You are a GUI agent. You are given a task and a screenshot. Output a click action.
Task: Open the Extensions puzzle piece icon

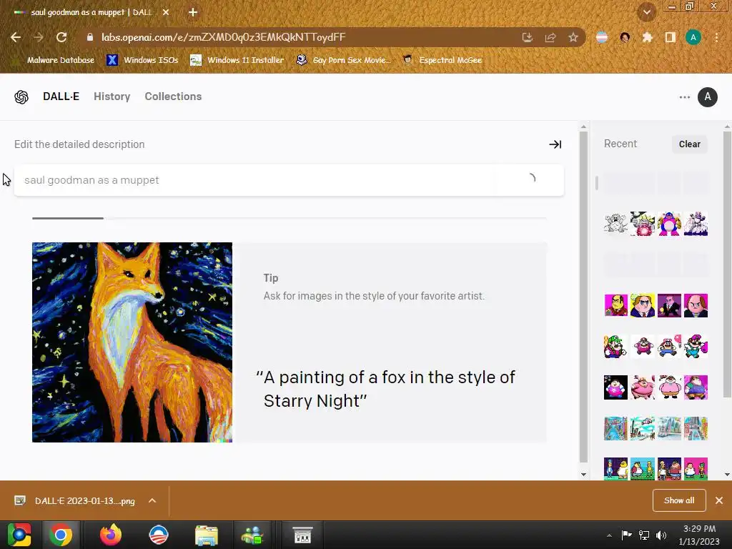(x=647, y=37)
